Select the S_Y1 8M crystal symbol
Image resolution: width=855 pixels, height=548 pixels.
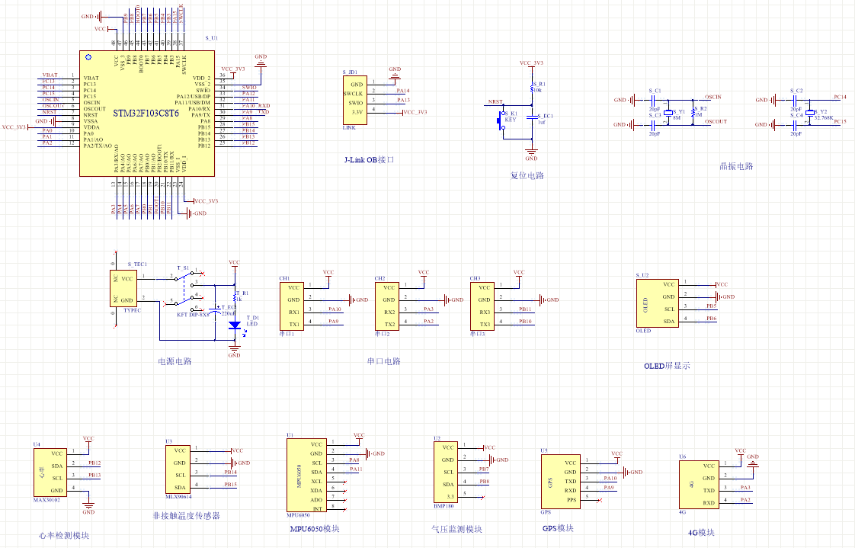click(x=668, y=112)
